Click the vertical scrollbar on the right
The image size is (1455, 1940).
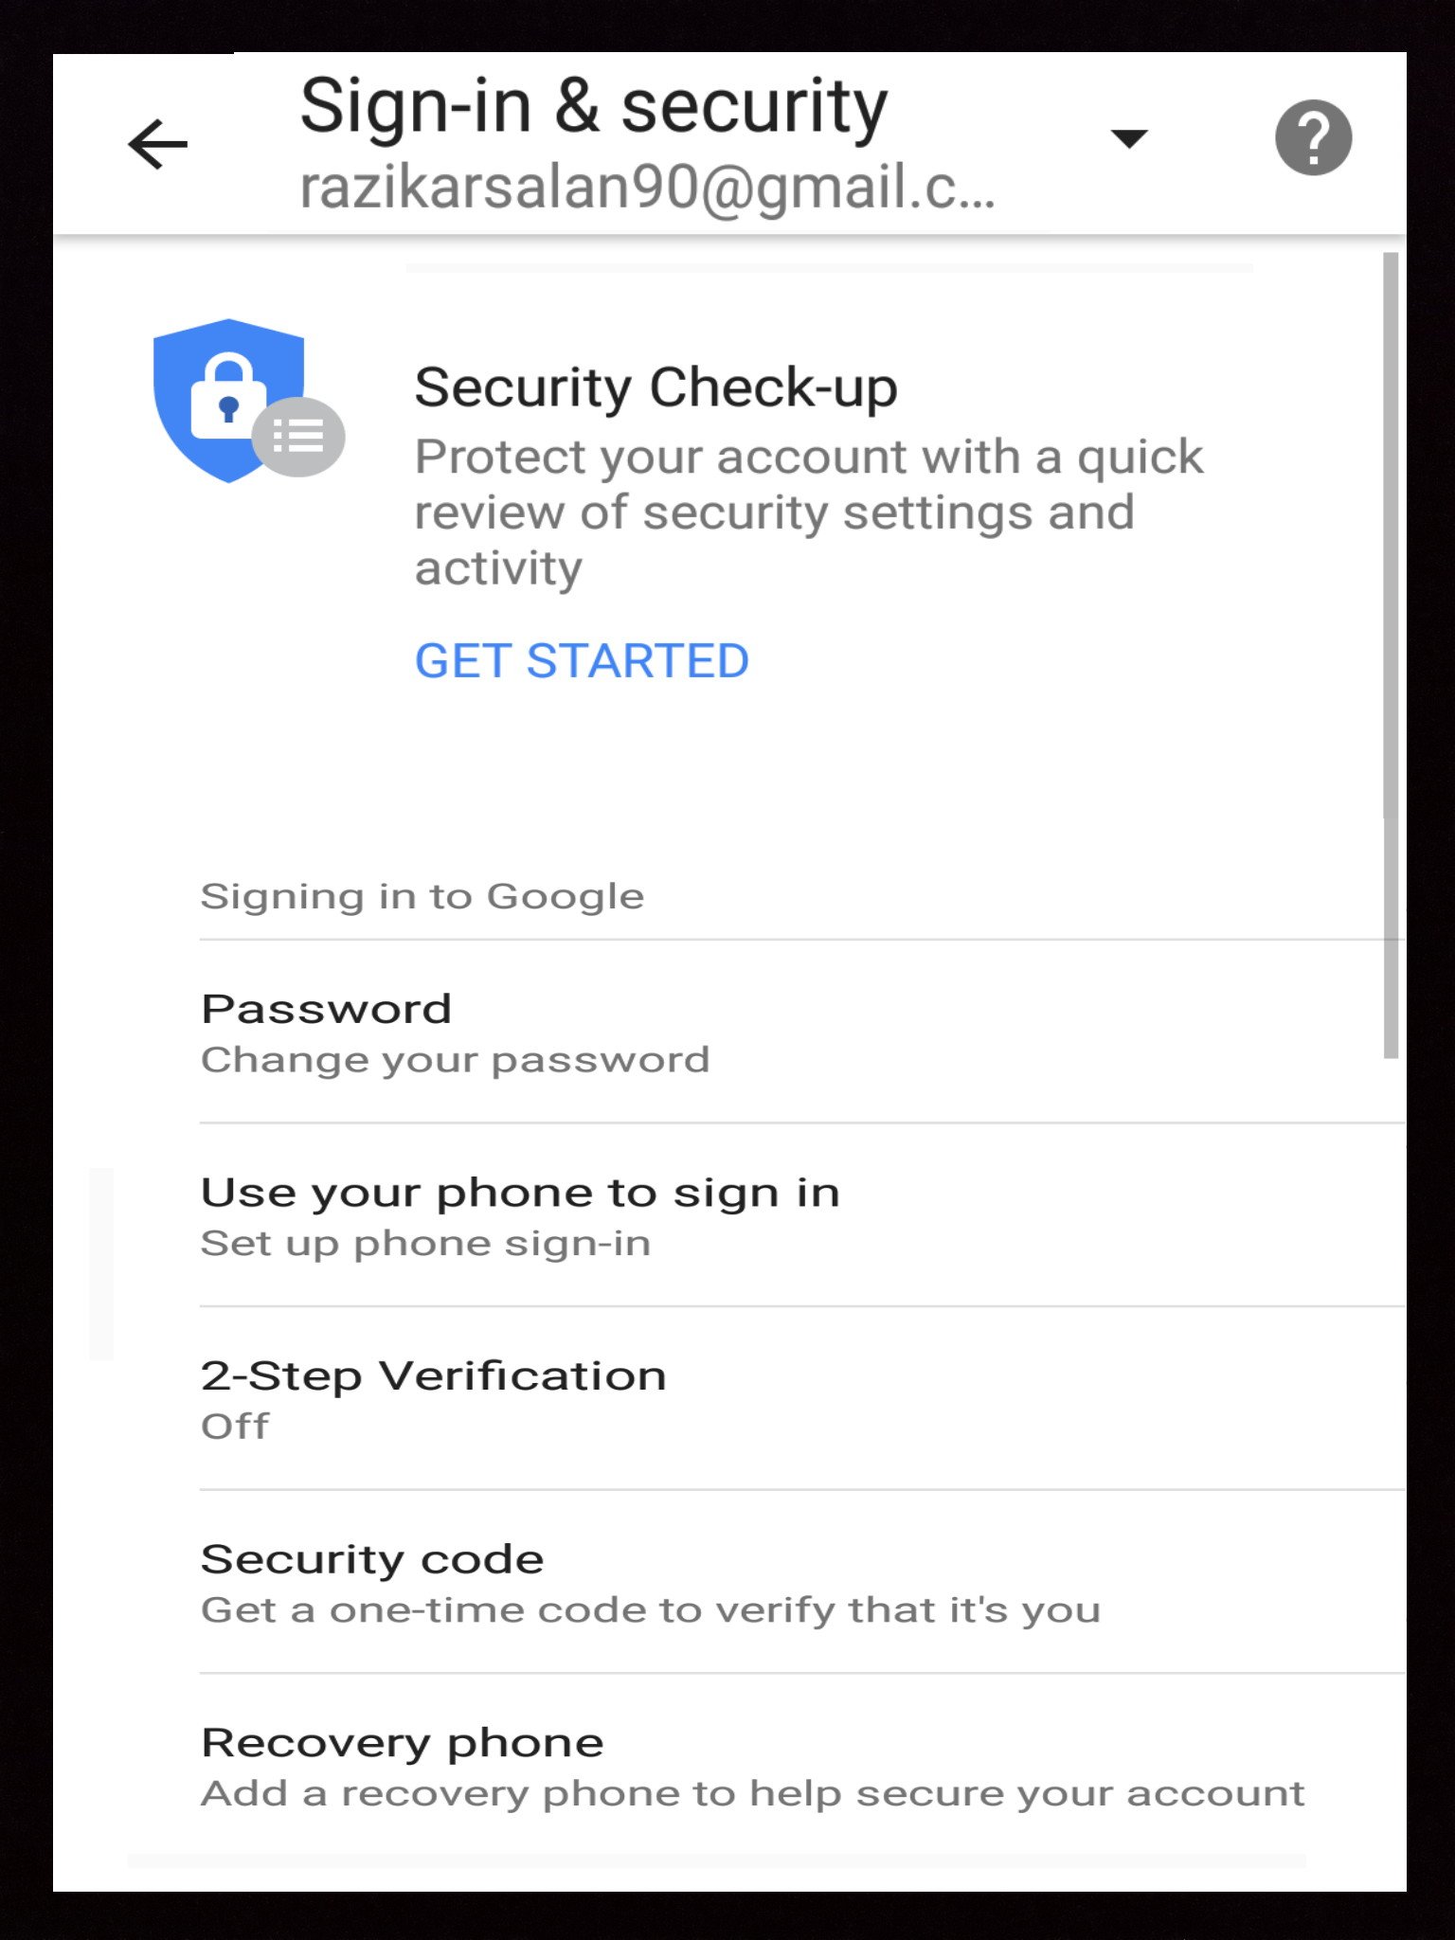click(1390, 655)
